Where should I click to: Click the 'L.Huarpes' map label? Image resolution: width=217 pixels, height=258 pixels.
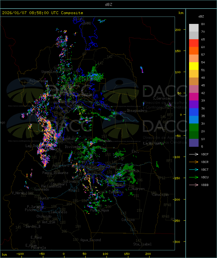point(136,189)
